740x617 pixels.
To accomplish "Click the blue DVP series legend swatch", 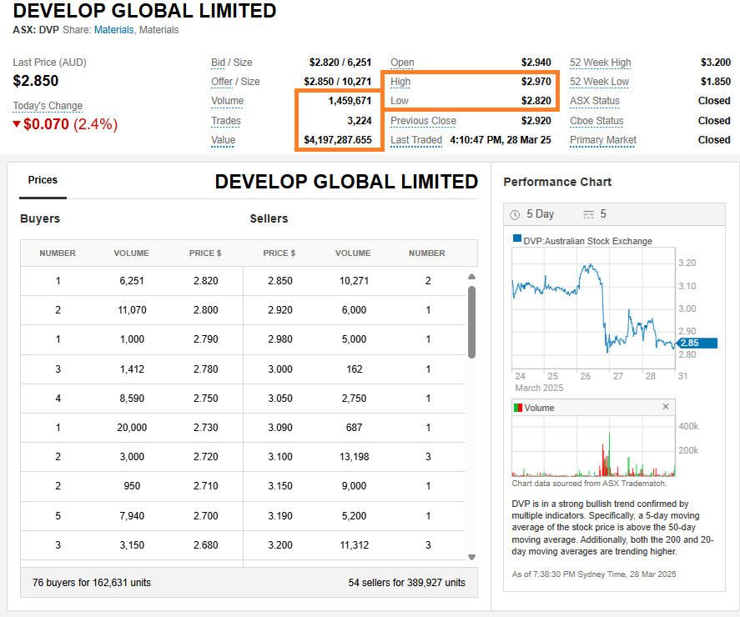I will (517, 240).
